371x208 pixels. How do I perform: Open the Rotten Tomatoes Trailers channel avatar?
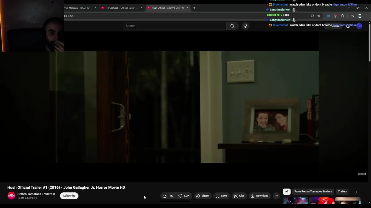pyautogui.click(x=11, y=196)
